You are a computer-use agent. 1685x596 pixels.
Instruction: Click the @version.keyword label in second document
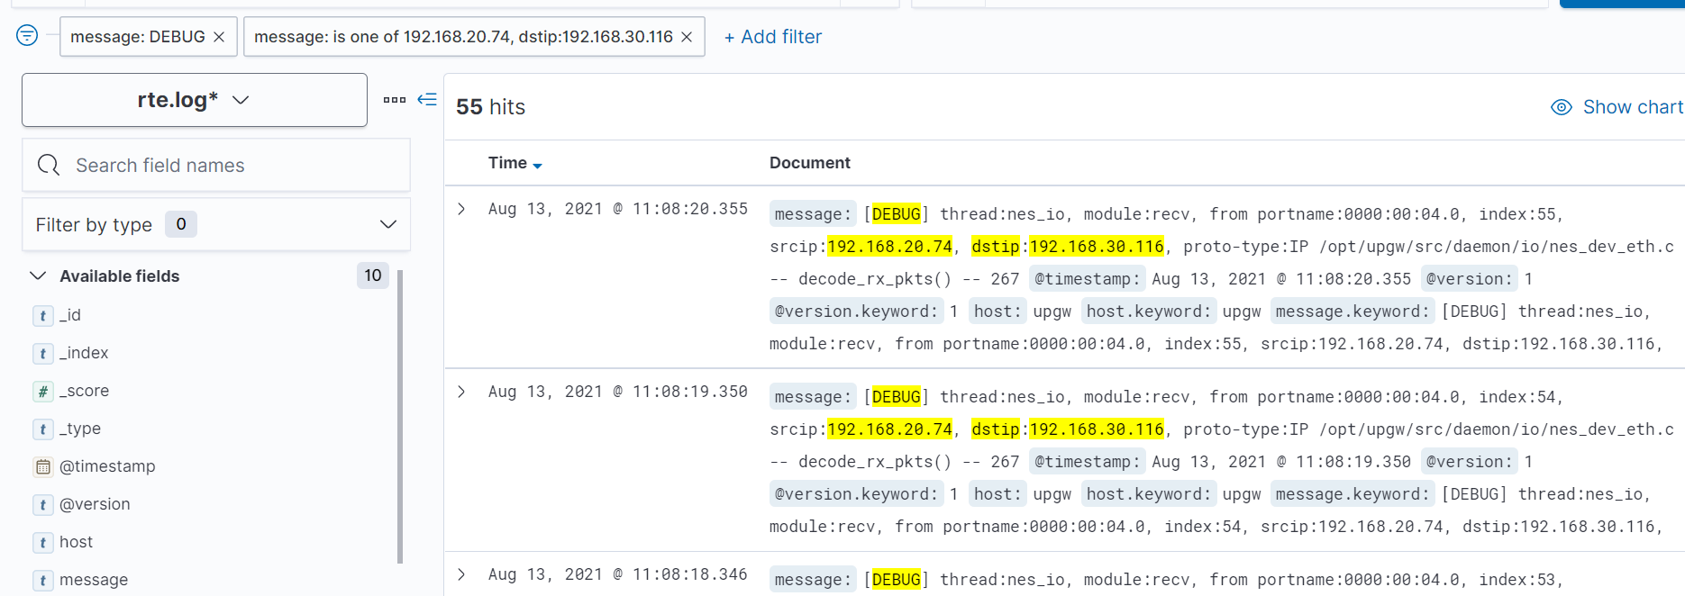pos(857,494)
